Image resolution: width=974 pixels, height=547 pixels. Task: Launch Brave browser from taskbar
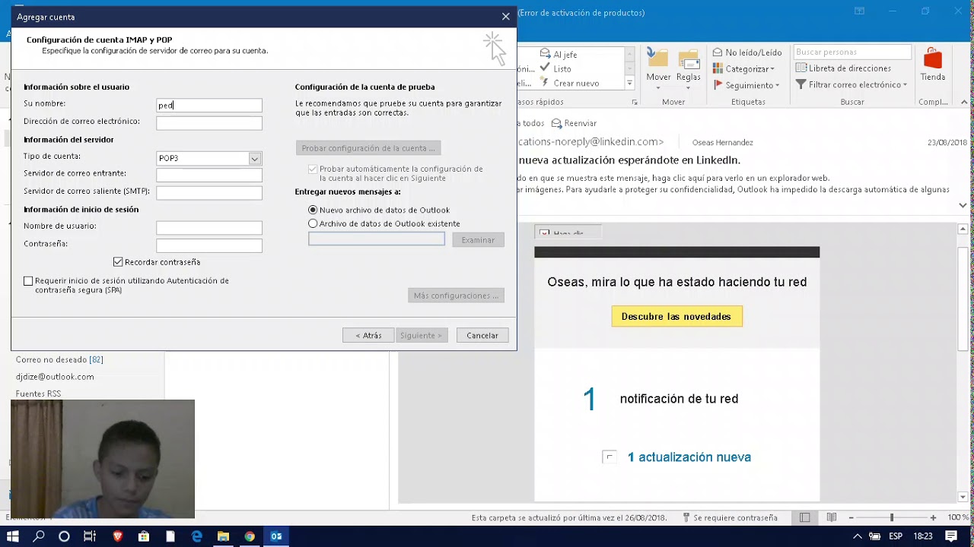[x=117, y=536]
